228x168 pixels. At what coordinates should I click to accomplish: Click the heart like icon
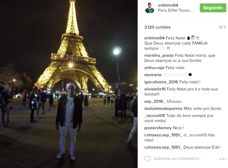(x=147, y=159)
